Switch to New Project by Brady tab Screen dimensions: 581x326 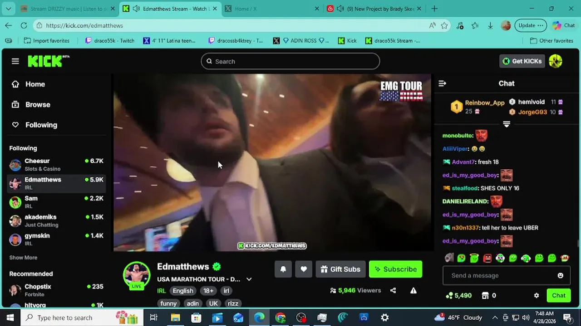coord(375,9)
